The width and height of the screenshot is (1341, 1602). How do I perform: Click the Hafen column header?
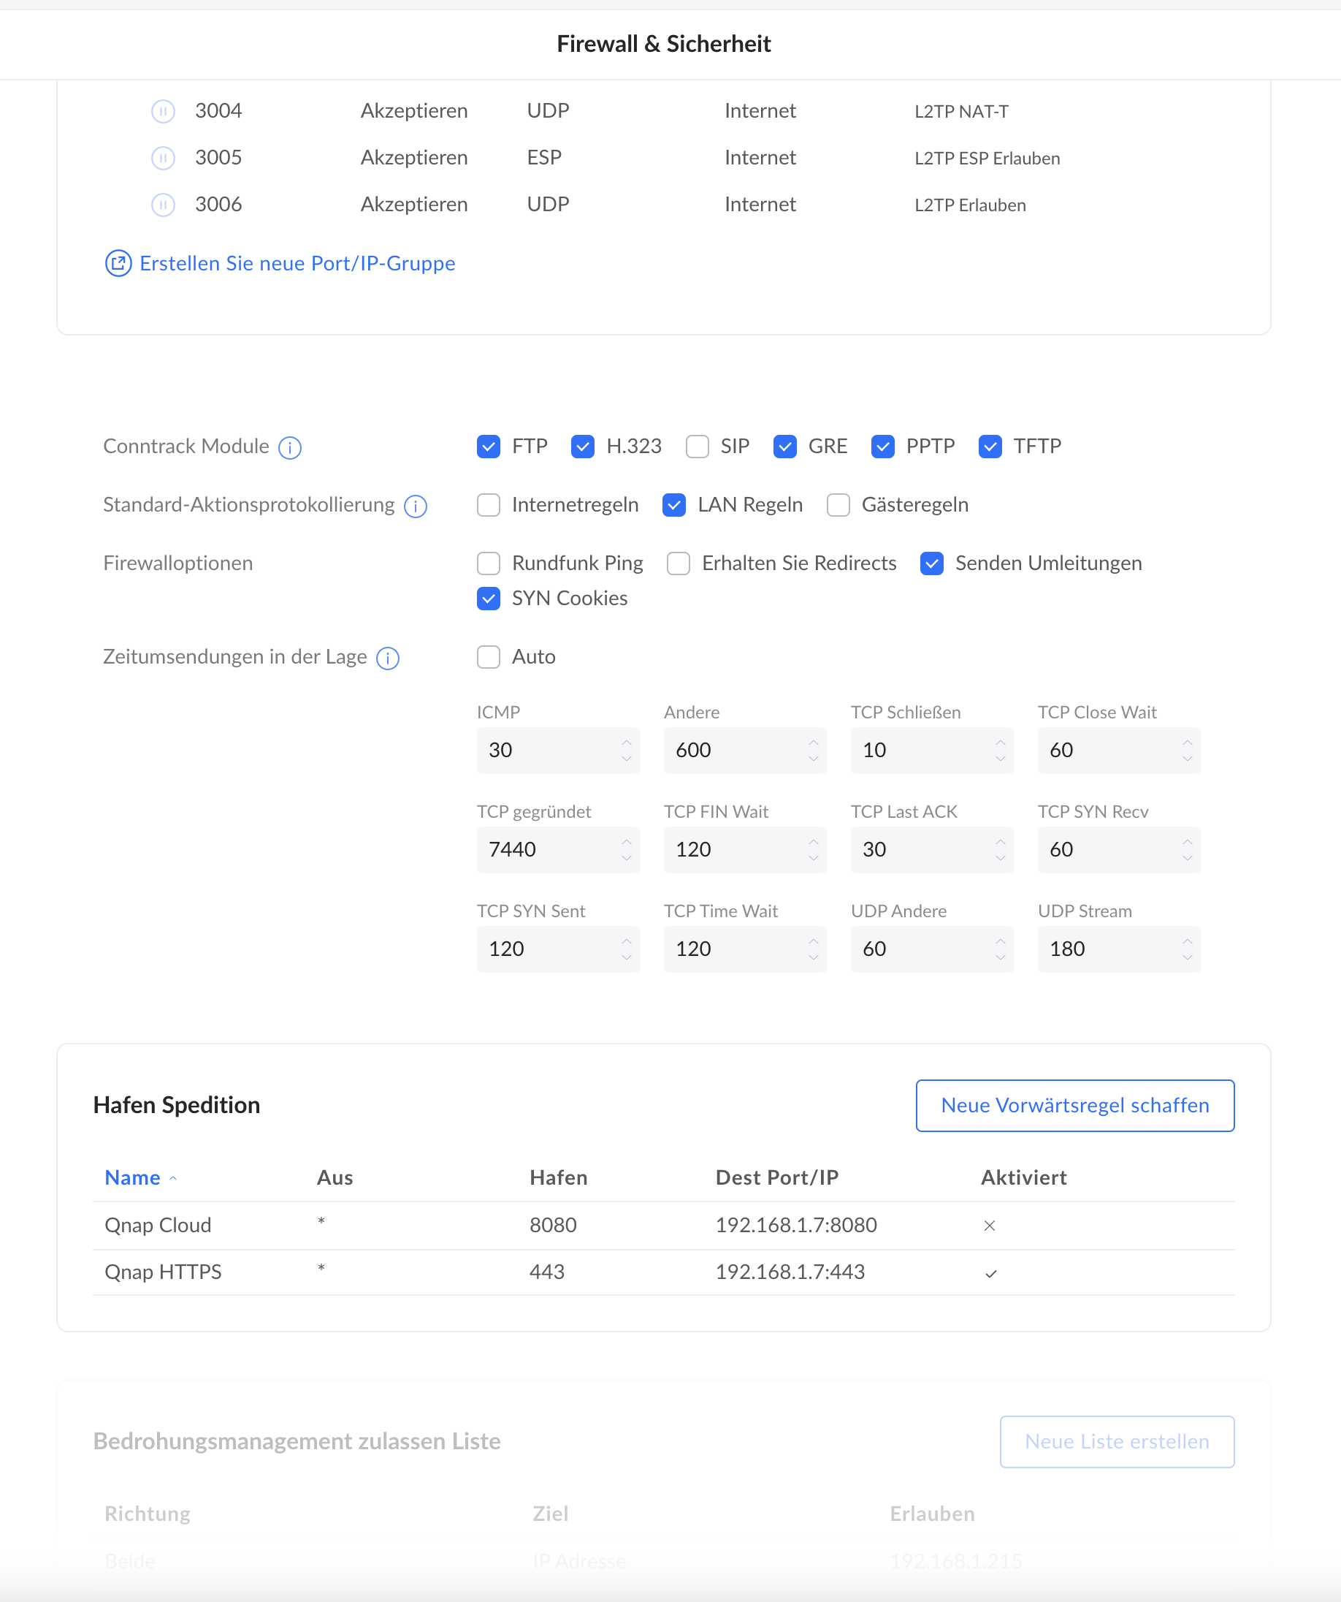pyautogui.click(x=558, y=1178)
